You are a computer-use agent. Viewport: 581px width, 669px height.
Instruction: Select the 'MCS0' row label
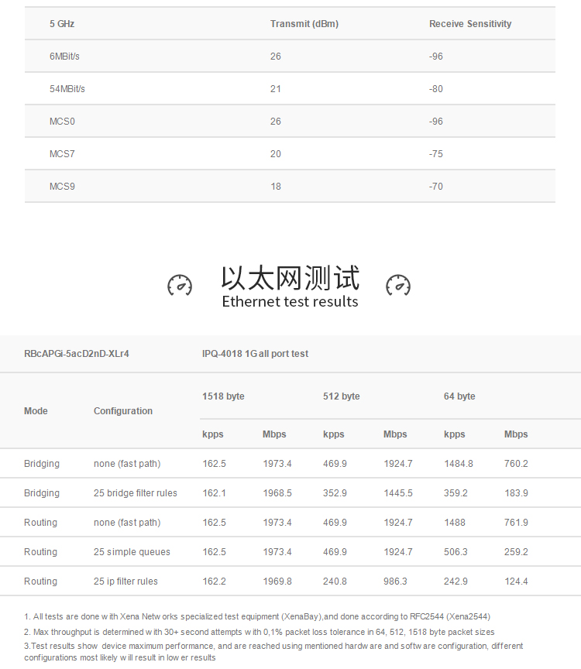pyautogui.click(x=62, y=122)
